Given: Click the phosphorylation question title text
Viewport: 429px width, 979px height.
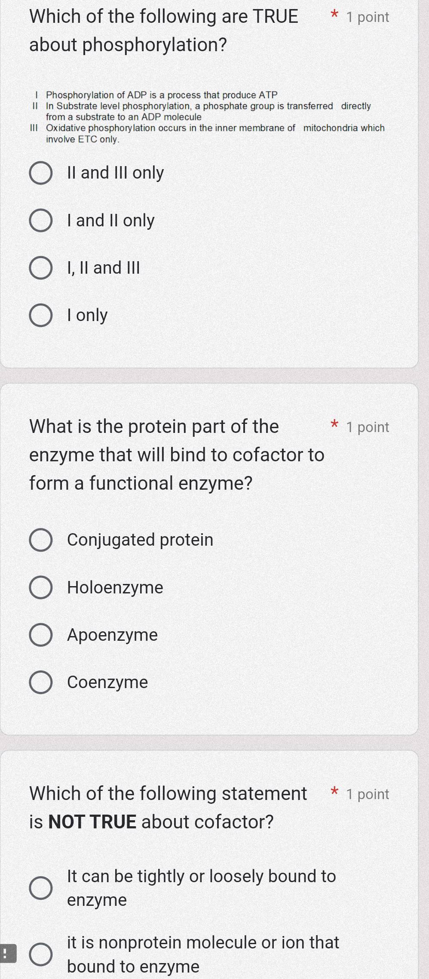Looking at the screenshot, I should click(x=163, y=30).
